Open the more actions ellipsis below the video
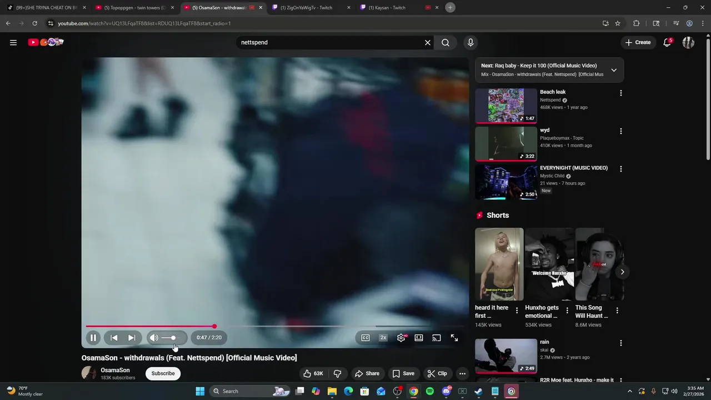Viewport: 711px width, 400px height. click(462, 373)
